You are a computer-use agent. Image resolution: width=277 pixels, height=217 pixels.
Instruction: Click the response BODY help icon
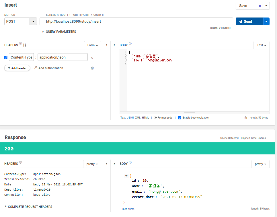pos(130,162)
